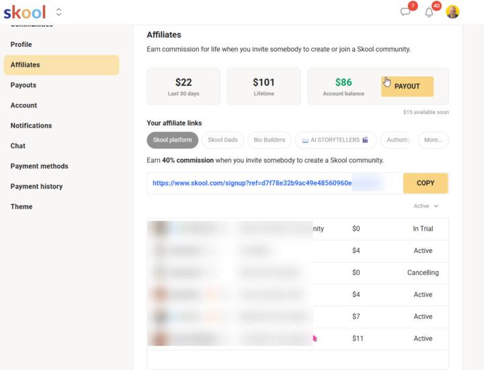Select the Skool Dads affiliate link
This screenshot has width=484, height=370.
[223, 140]
